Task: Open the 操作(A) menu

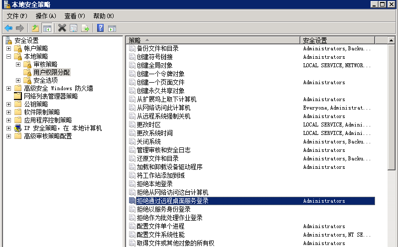Action: point(46,16)
